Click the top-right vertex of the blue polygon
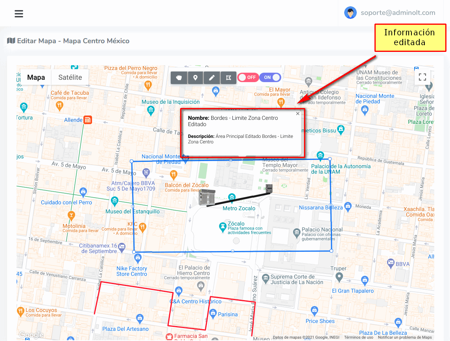Image resolution: width=450 pixels, height=341 pixels. tap(330, 159)
